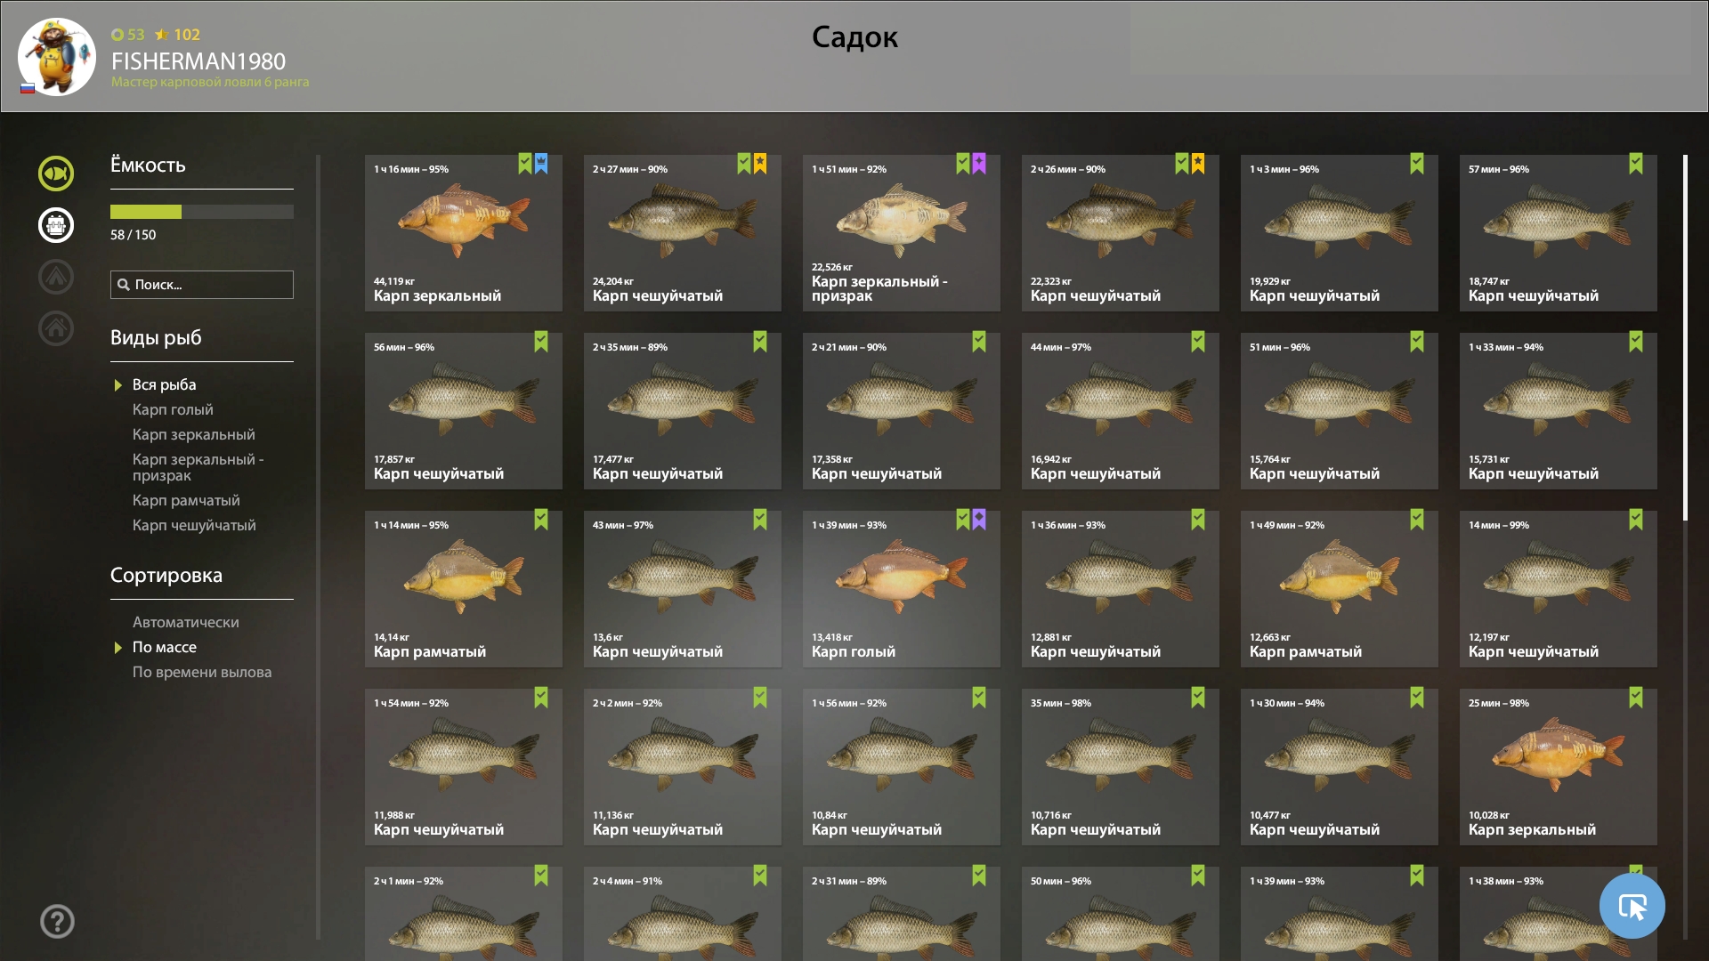Open the fish keepnet sidebar icon
The image size is (1709, 961).
(56, 174)
